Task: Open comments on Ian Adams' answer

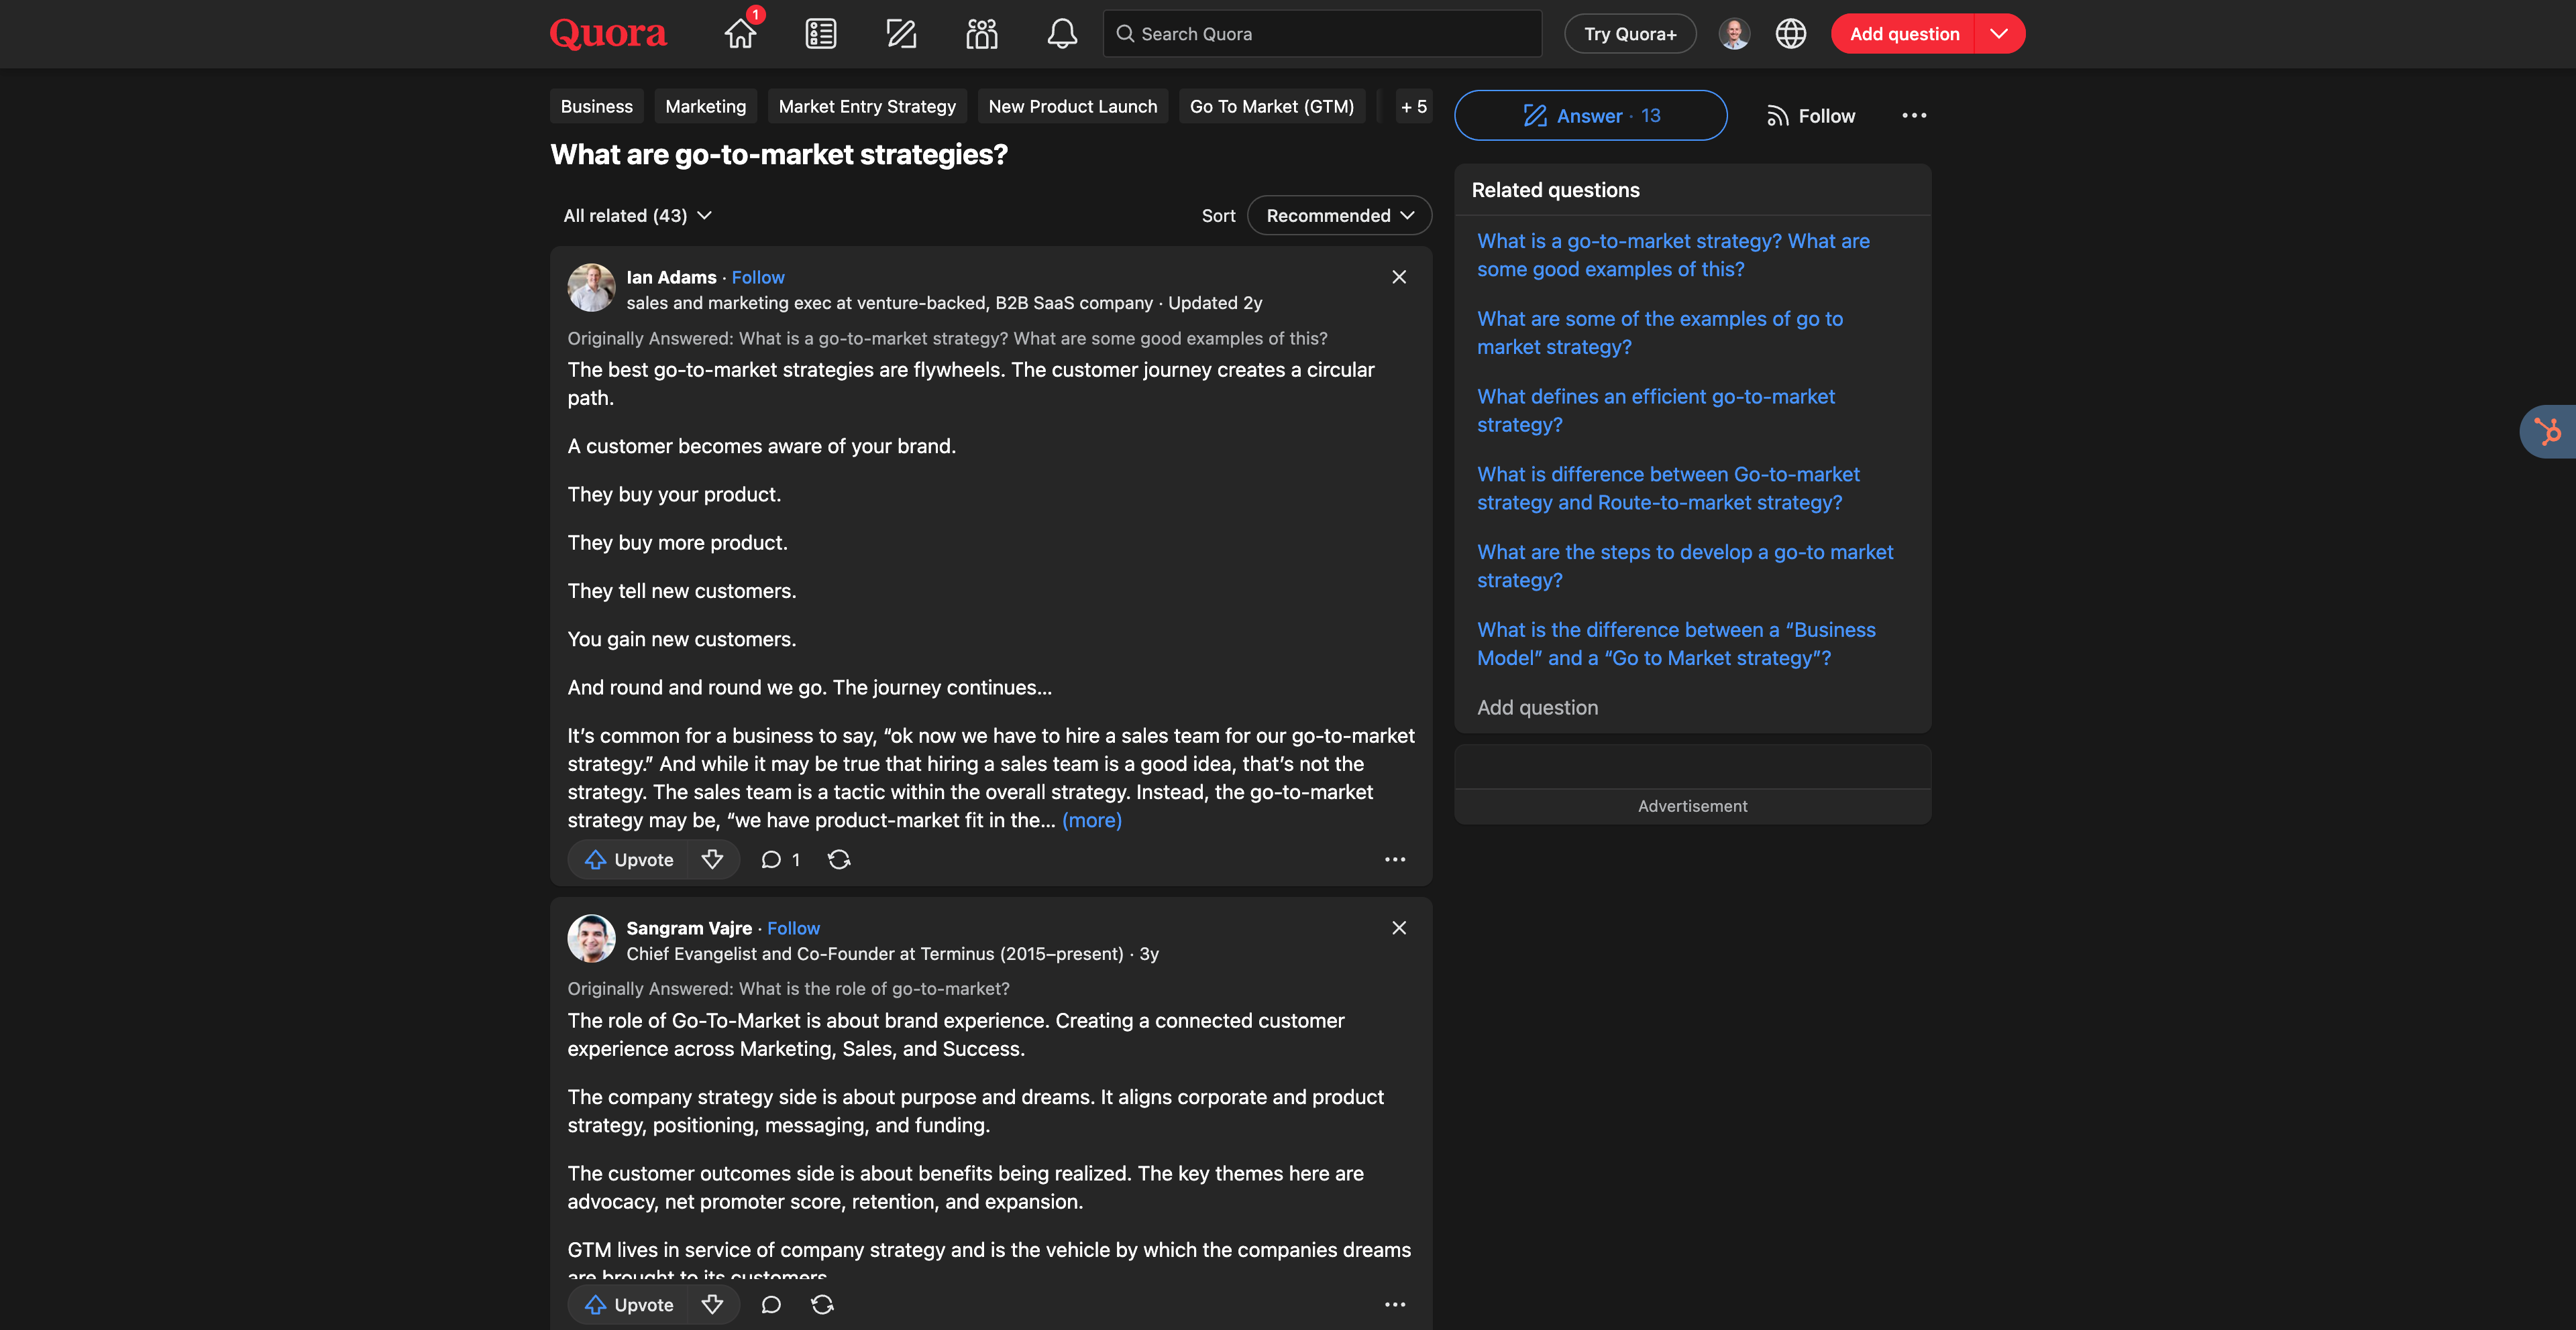Action: (x=780, y=859)
